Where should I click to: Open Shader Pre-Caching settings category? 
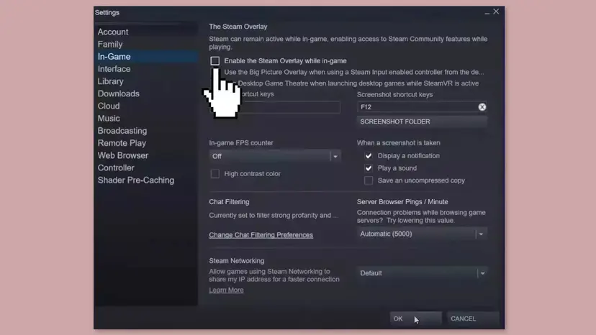136,180
